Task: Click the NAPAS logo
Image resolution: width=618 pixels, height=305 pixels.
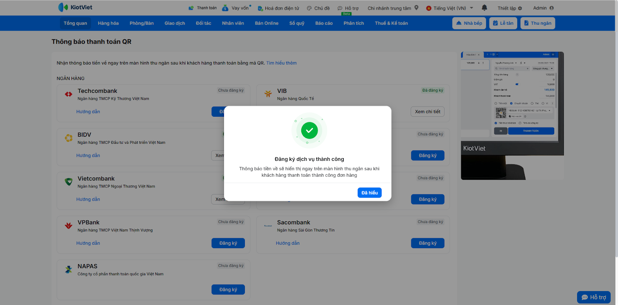Action: (x=69, y=269)
